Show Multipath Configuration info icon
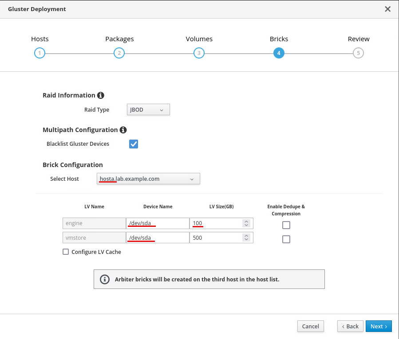Screen dimensions: 399x339 coord(123,130)
